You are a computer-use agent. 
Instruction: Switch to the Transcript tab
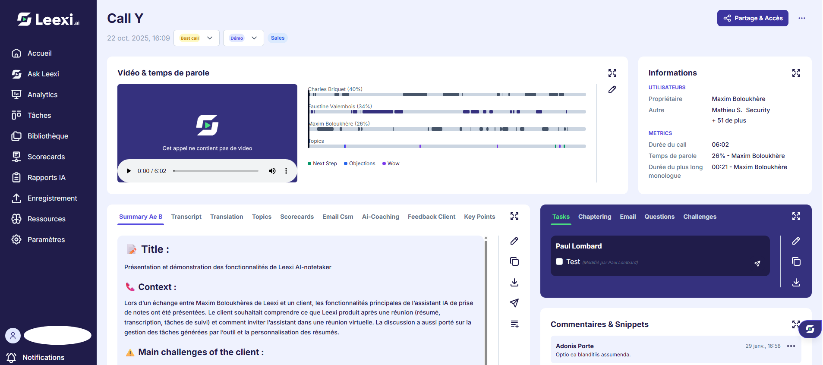coord(186,217)
